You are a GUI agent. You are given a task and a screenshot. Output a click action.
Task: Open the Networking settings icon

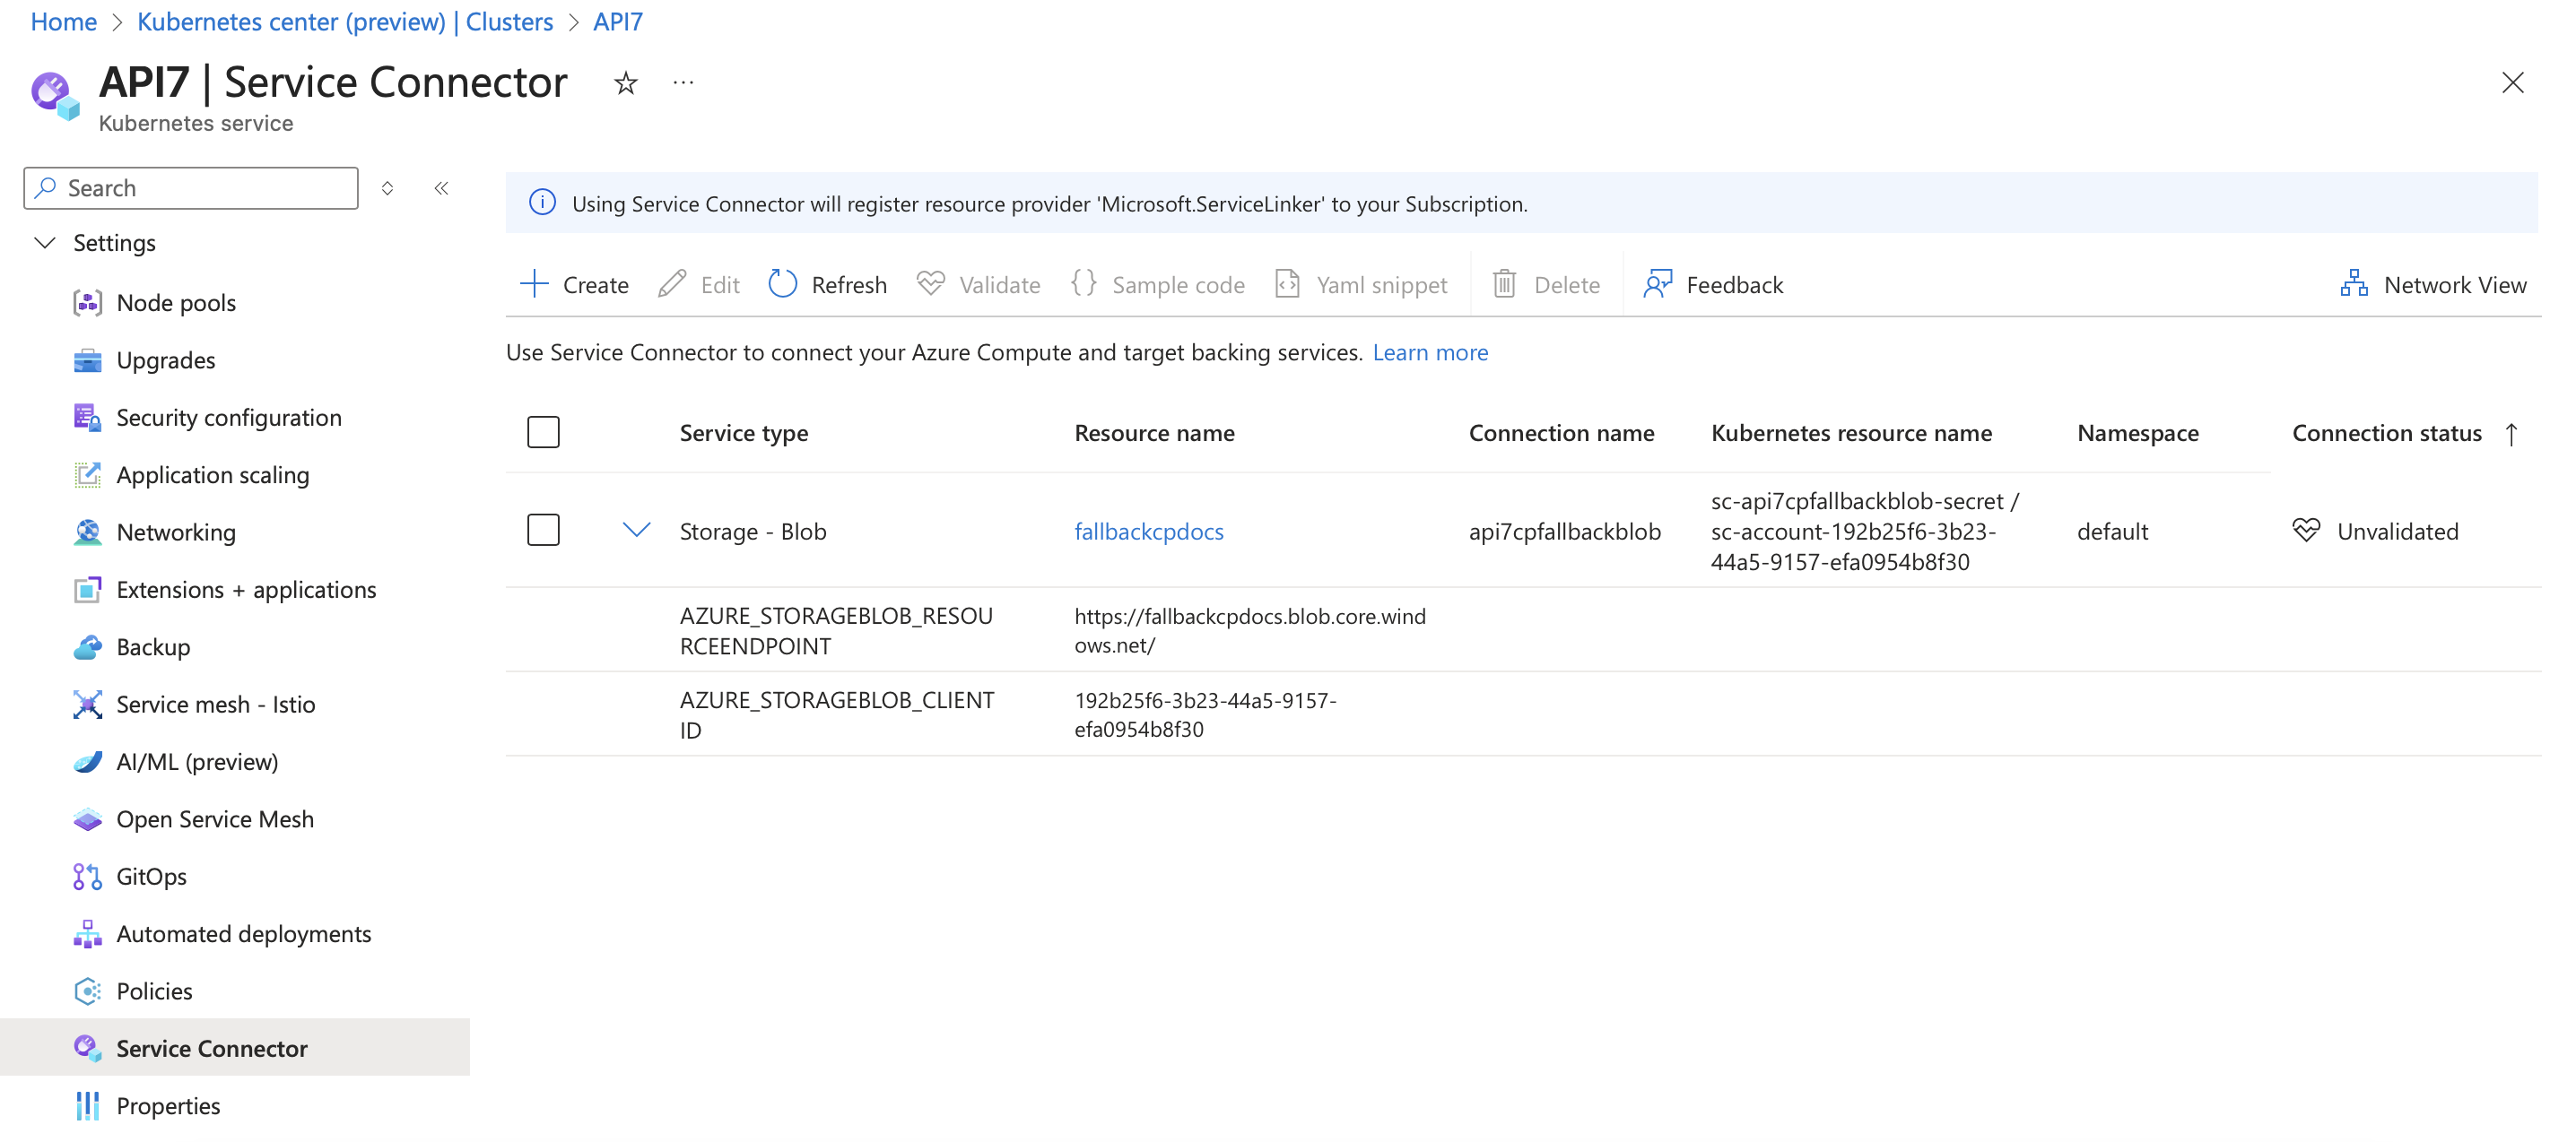[x=89, y=532]
